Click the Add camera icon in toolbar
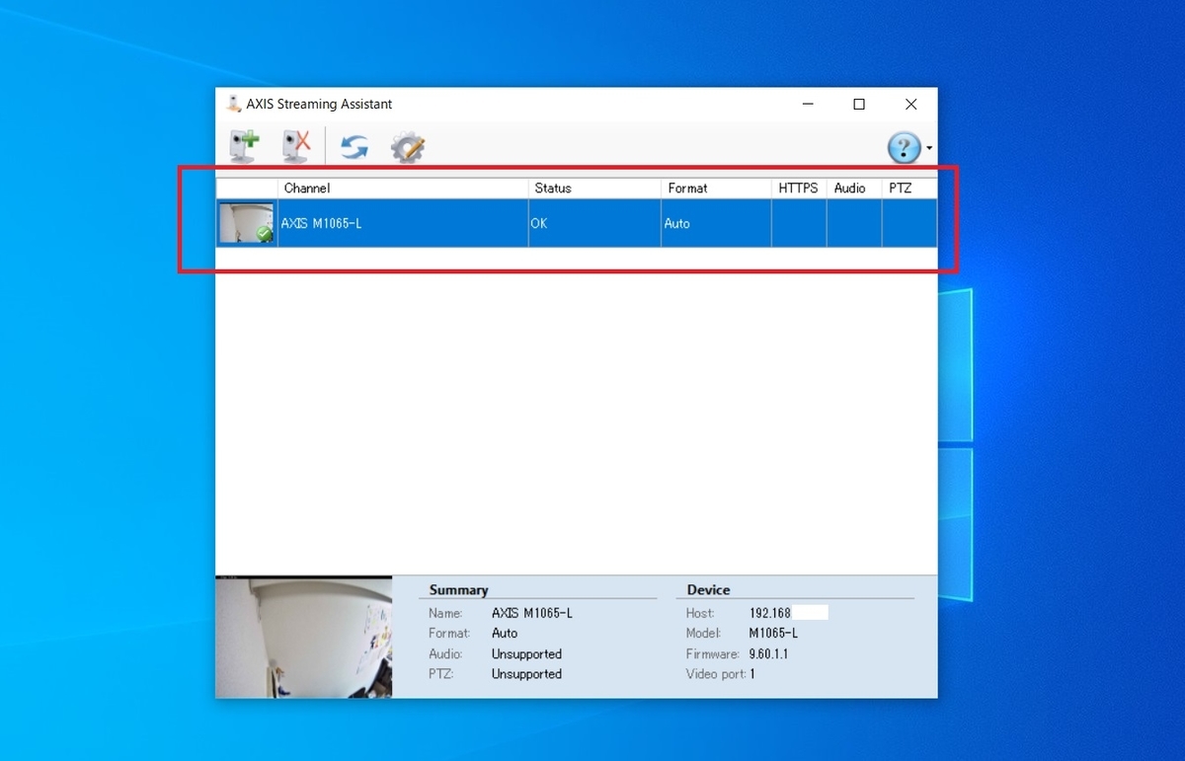Screen dimensions: 1185x761 (x=244, y=146)
